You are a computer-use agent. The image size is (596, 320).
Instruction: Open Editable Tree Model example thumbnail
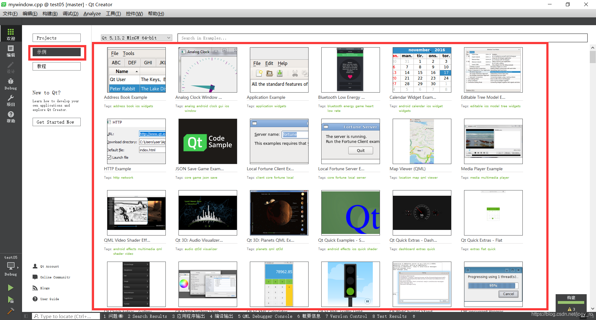493,70
